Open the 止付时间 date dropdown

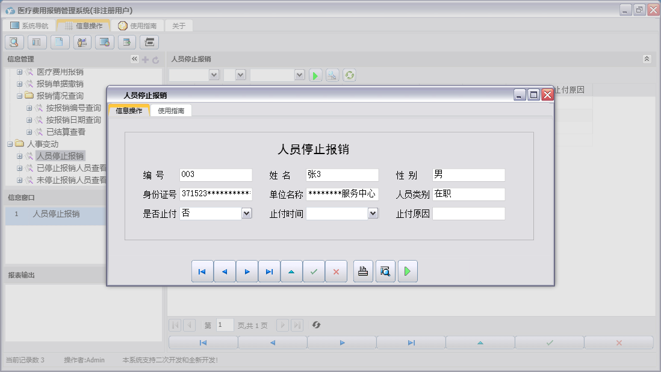373,213
